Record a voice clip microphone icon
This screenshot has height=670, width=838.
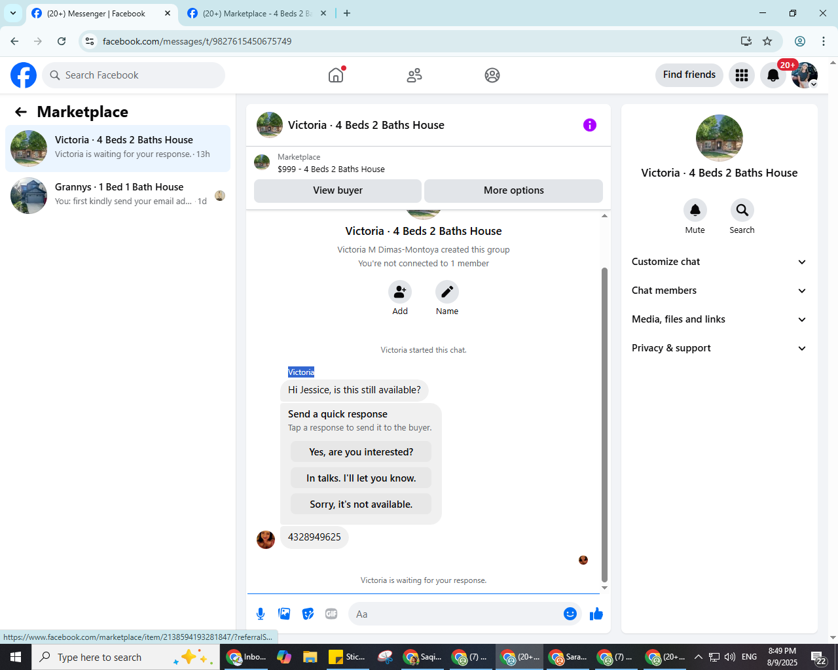click(x=261, y=614)
